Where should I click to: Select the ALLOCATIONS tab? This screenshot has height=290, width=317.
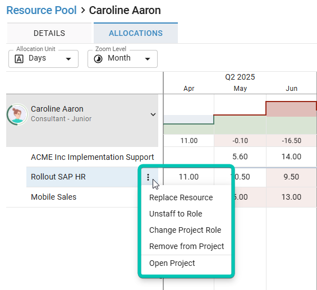coord(136,33)
